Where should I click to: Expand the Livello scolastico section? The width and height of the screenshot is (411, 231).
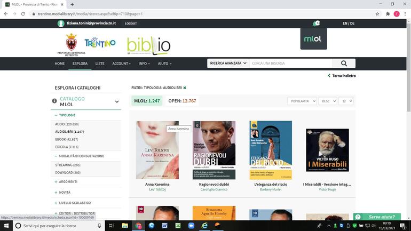pyautogui.click(x=73, y=203)
